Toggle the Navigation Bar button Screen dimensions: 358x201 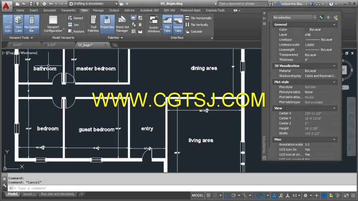(31, 25)
